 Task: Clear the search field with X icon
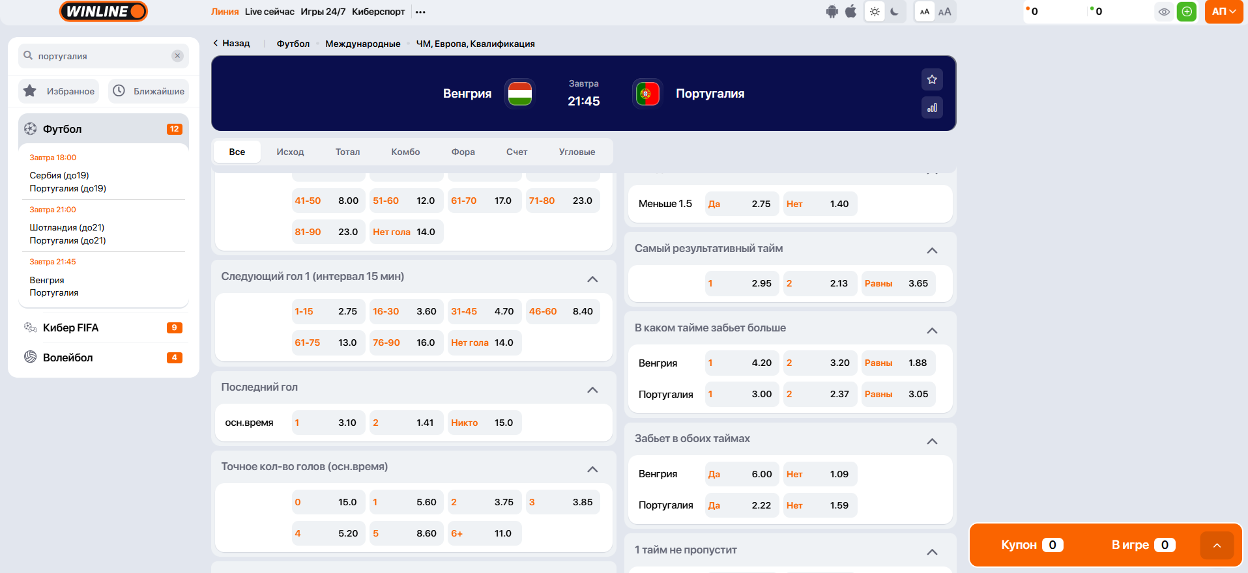coord(177,56)
